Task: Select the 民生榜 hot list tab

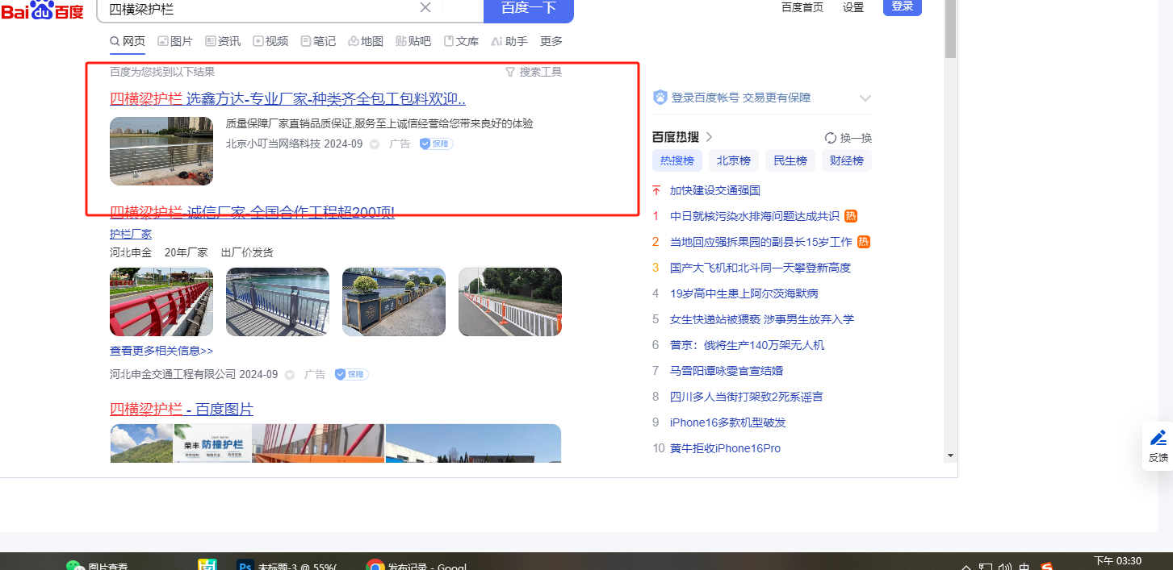Action: [790, 160]
